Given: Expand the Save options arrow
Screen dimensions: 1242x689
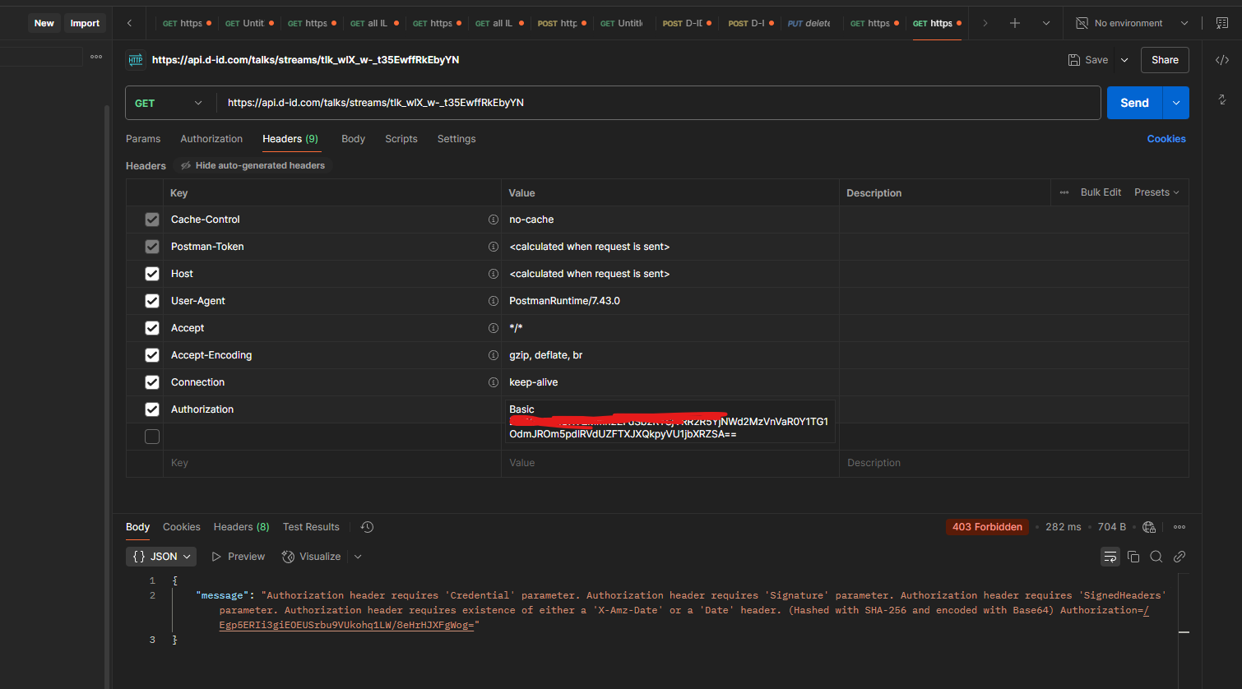Looking at the screenshot, I should [x=1124, y=60].
